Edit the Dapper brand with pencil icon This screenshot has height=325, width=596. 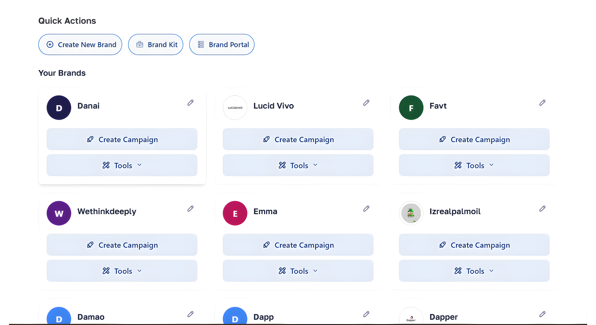click(x=542, y=314)
